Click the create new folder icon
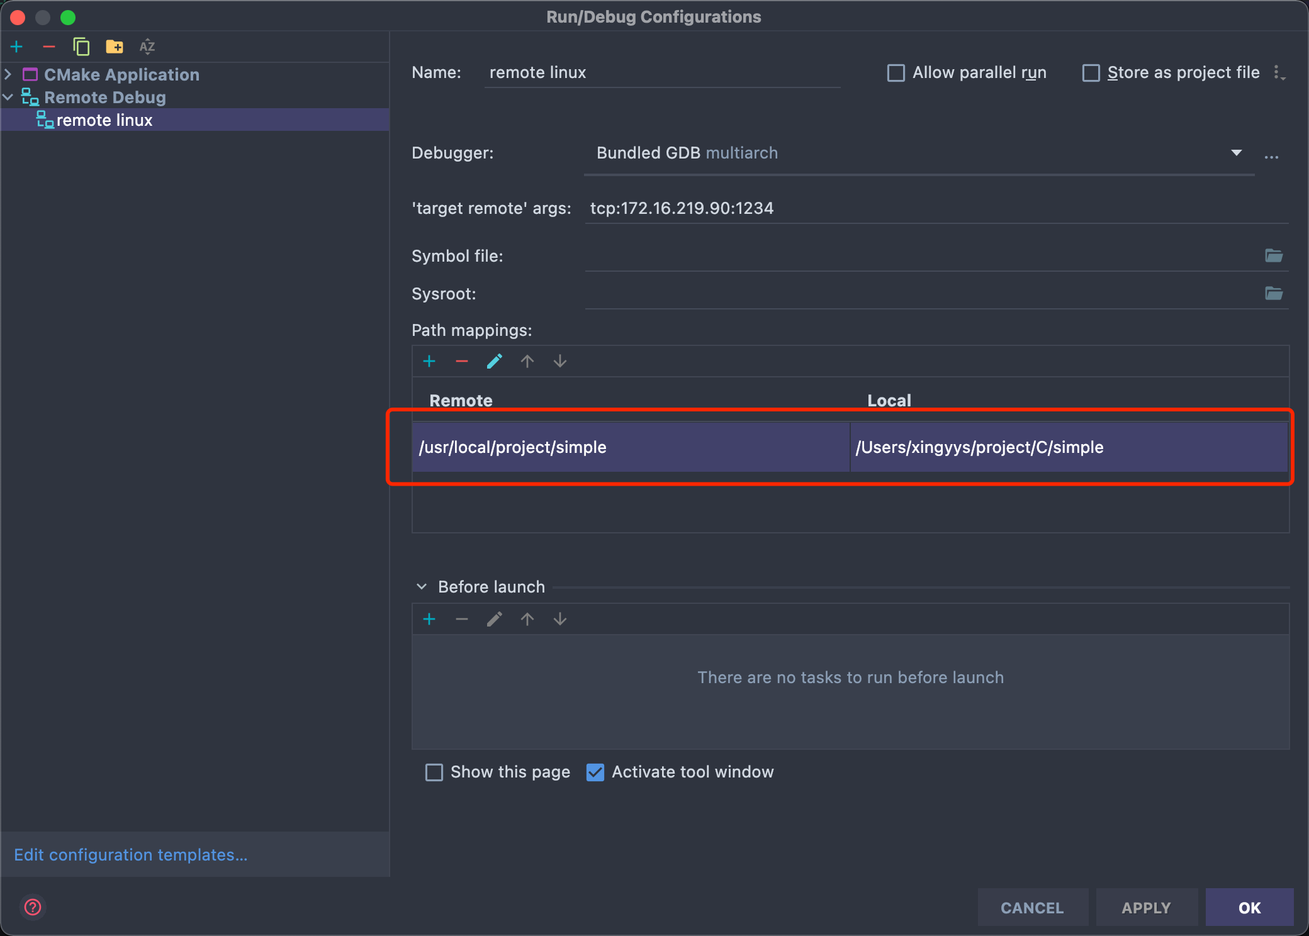 tap(115, 47)
